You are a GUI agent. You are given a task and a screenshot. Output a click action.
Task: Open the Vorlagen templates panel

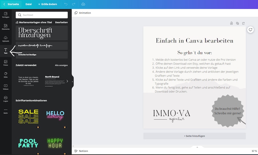pyautogui.click(x=6, y=15)
